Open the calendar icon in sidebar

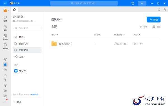coord(5,70)
